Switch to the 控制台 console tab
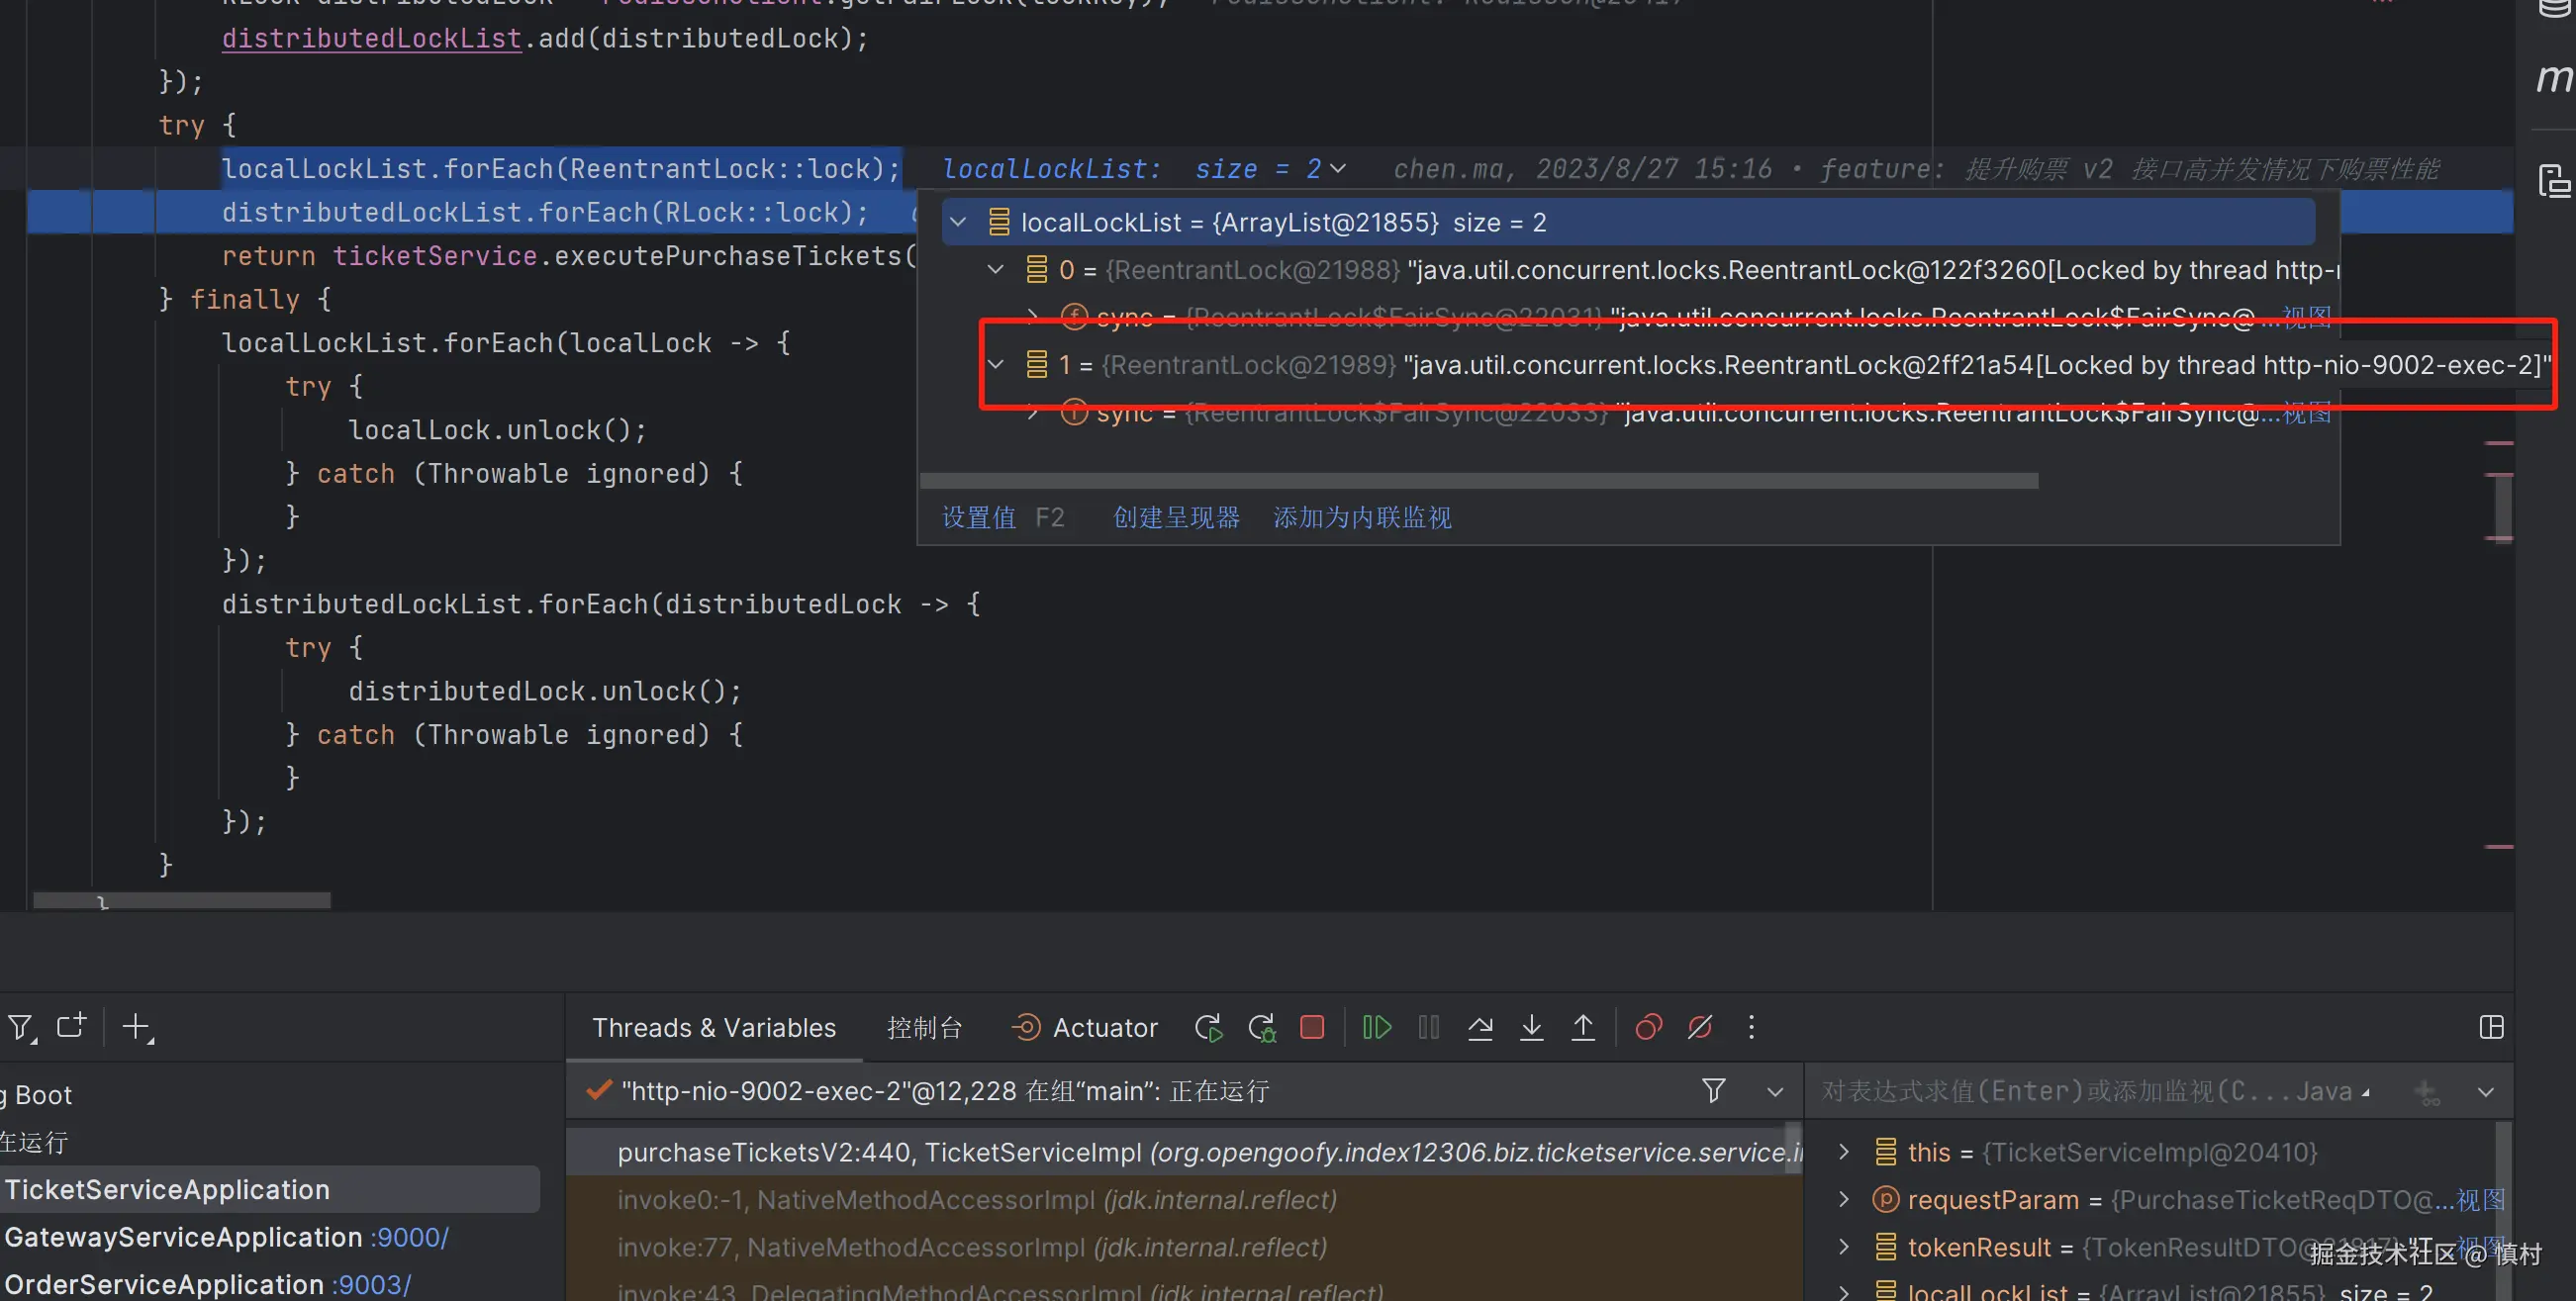Viewport: 2576px width, 1301px height. point(924,1028)
